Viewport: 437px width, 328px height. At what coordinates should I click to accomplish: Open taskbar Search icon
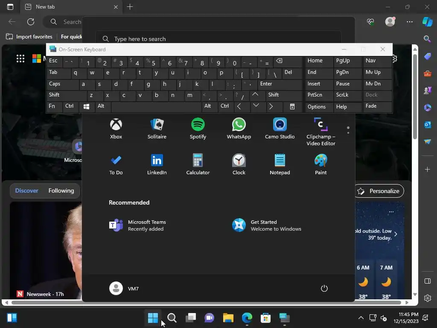172,318
